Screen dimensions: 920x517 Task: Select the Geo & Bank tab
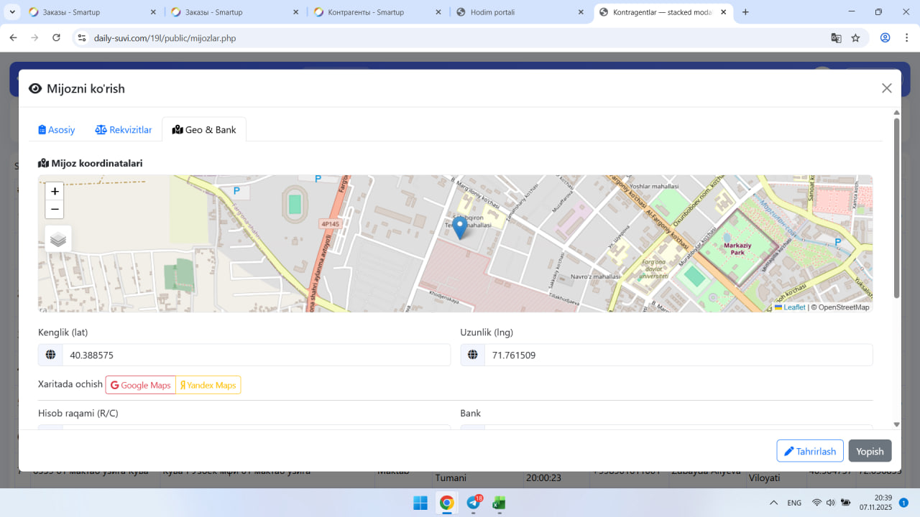pyautogui.click(x=204, y=130)
